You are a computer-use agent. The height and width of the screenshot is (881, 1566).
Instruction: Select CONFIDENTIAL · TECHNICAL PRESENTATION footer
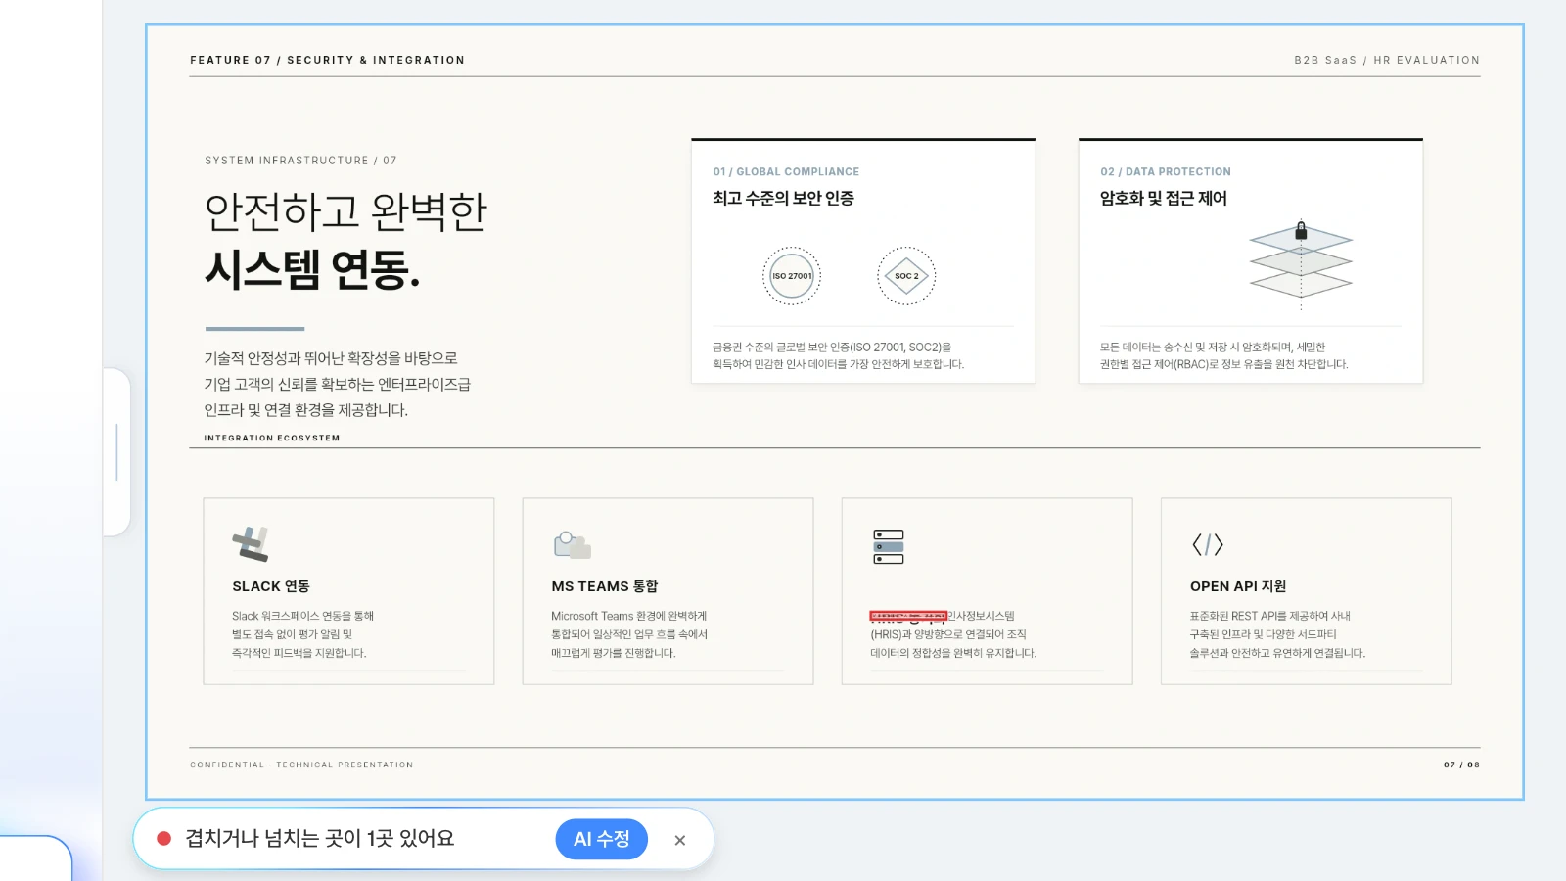(301, 765)
